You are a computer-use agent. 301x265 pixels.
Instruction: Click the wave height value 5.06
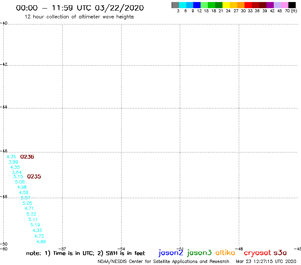(x=20, y=182)
